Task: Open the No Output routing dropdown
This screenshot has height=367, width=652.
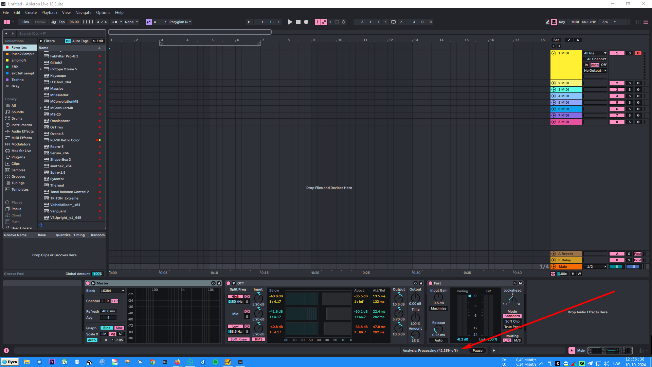Action: [595, 71]
